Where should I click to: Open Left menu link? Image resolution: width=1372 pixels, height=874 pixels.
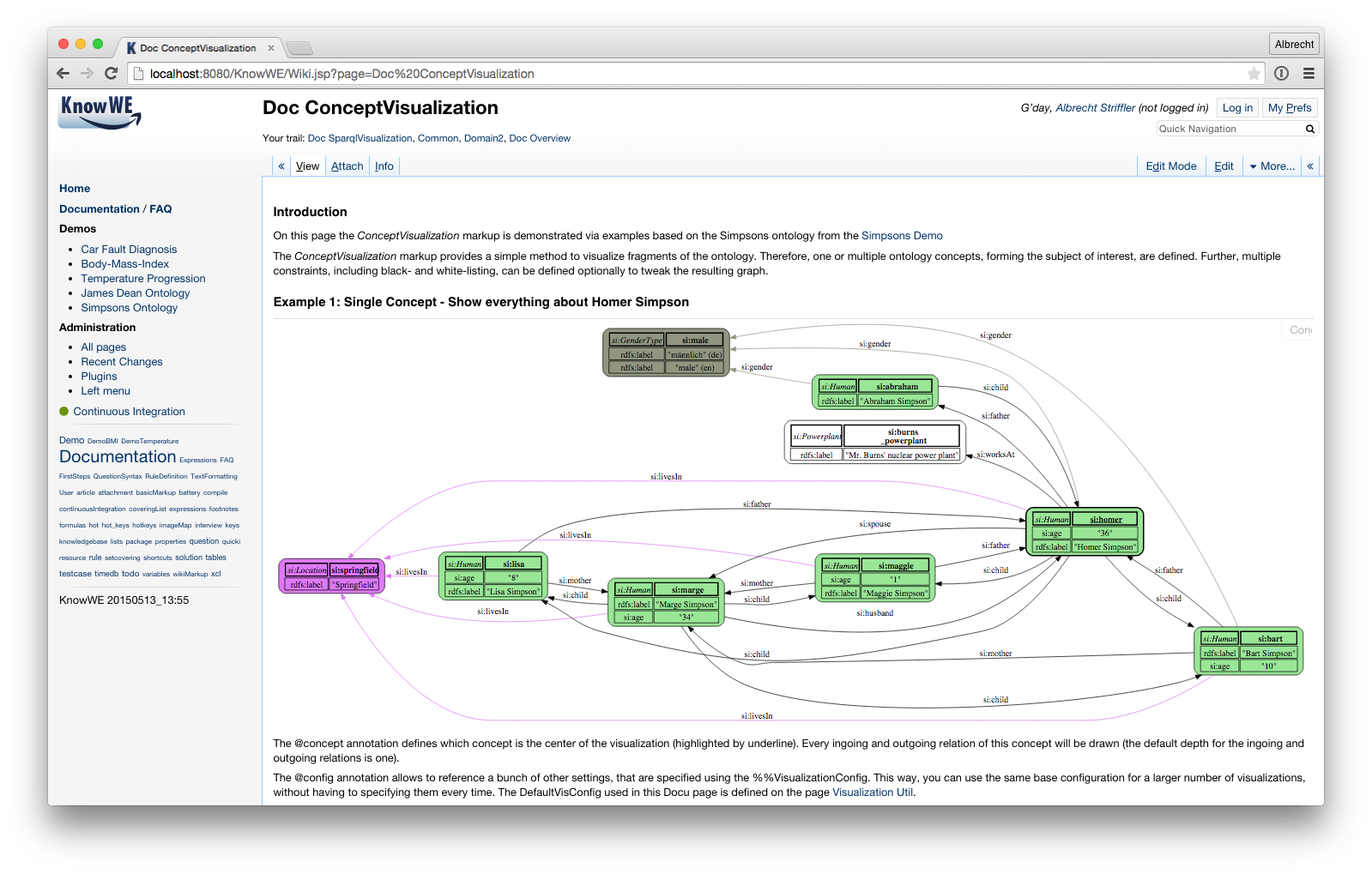106,391
